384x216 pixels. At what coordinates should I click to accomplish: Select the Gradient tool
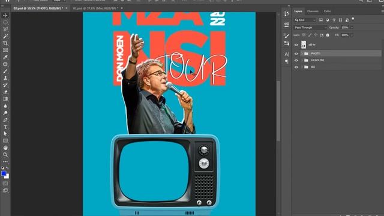click(5, 99)
